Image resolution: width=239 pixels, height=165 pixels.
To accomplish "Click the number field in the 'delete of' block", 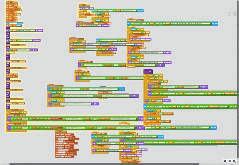I will (61, 135).
